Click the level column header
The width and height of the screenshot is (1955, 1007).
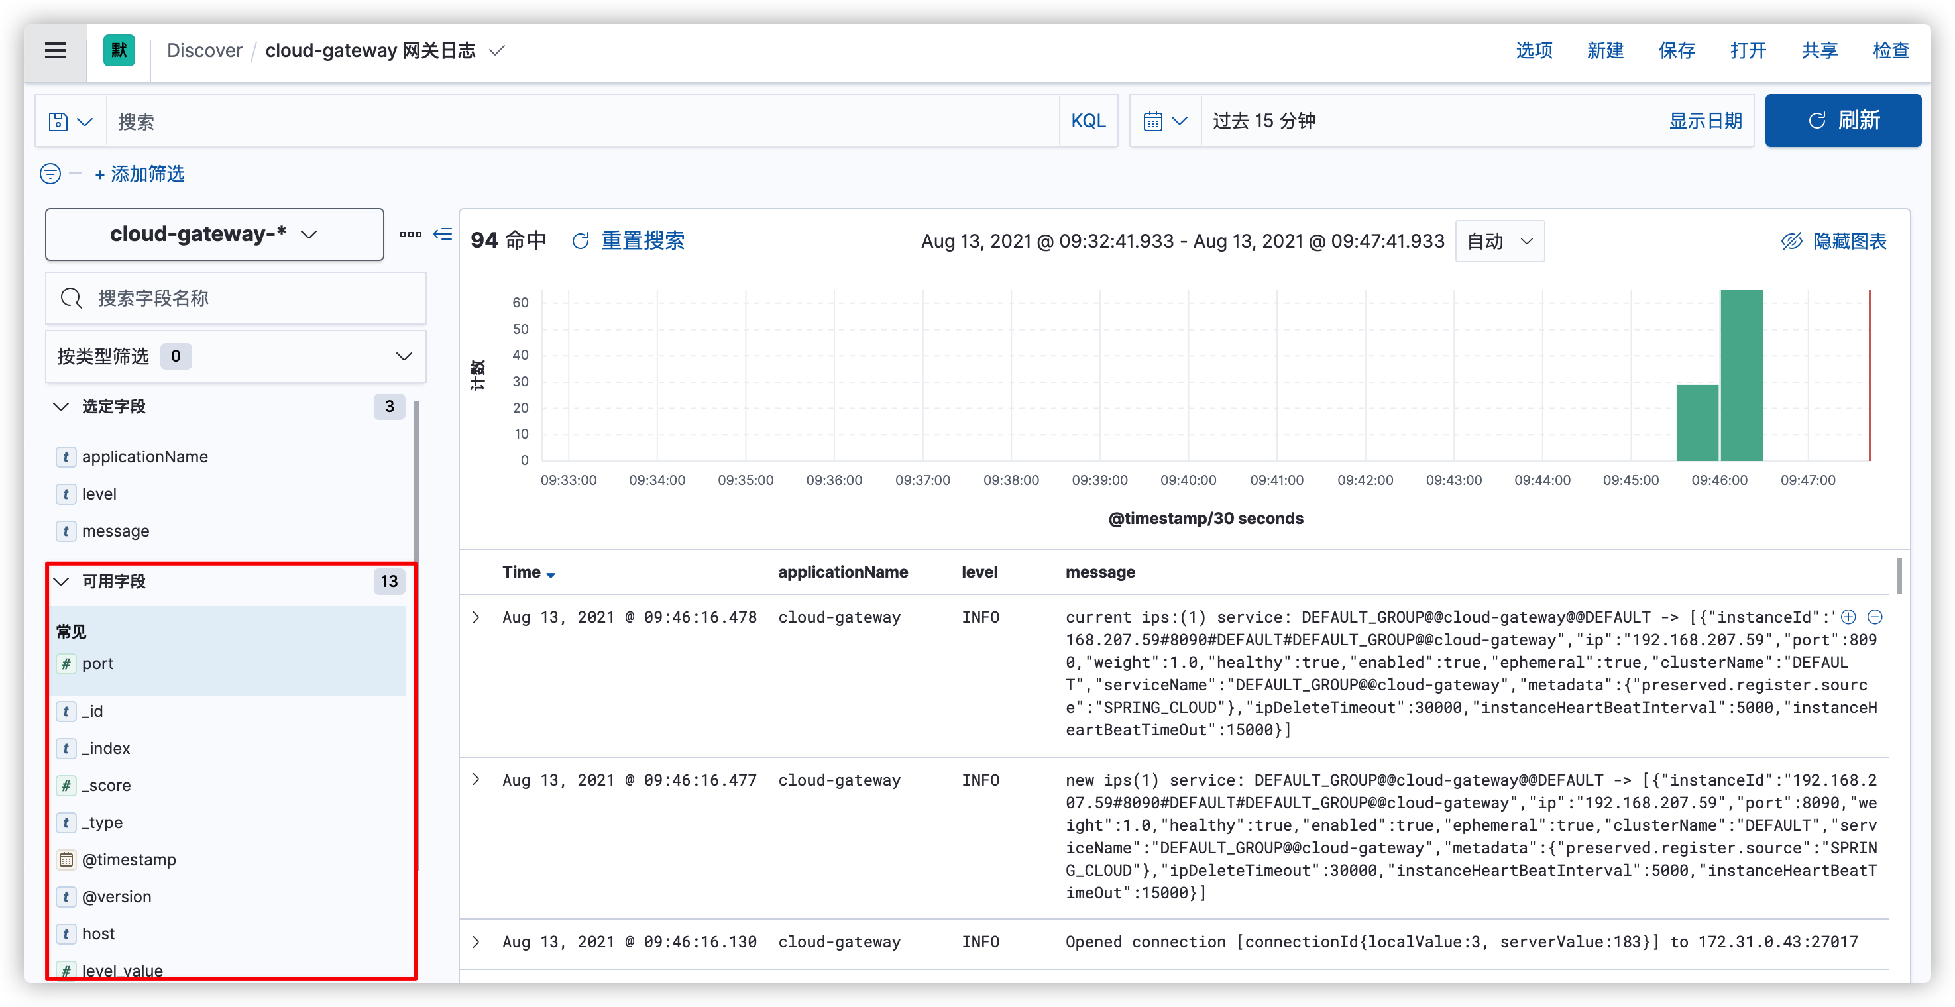(979, 572)
